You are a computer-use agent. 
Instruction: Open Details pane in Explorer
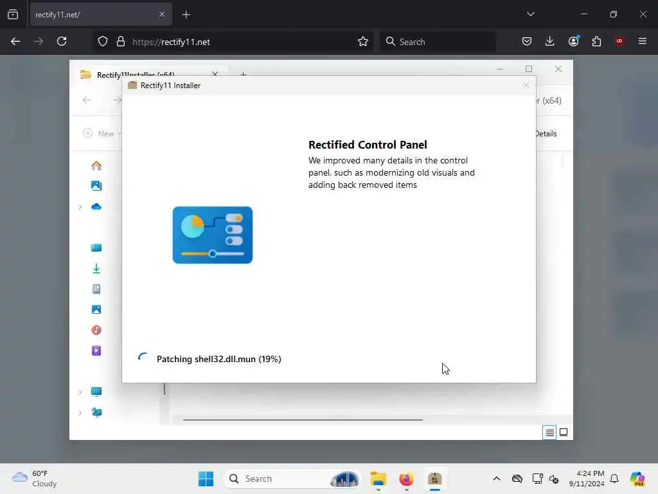pyautogui.click(x=546, y=134)
